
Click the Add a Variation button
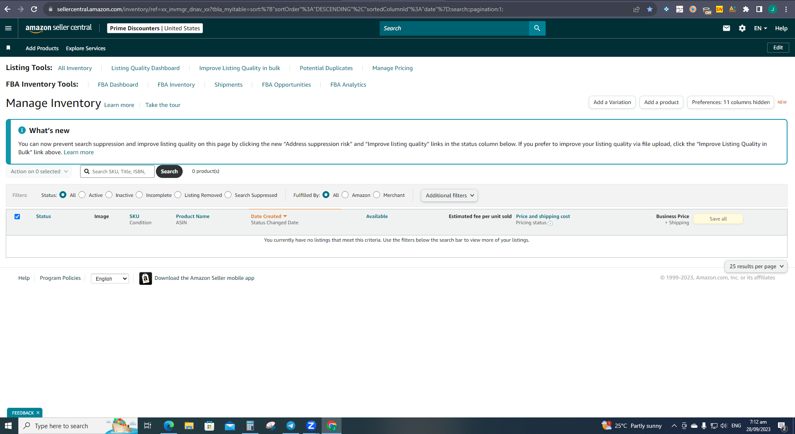point(612,102)
